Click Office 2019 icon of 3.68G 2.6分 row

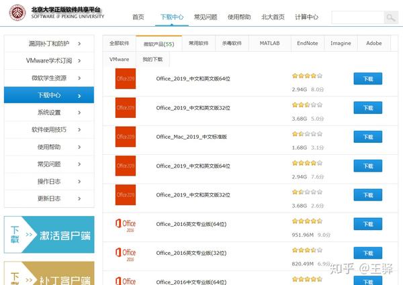coord(126,195)
